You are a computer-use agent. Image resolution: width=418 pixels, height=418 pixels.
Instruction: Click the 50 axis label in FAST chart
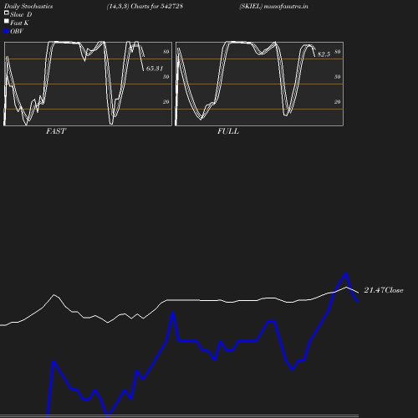point(166,77)
